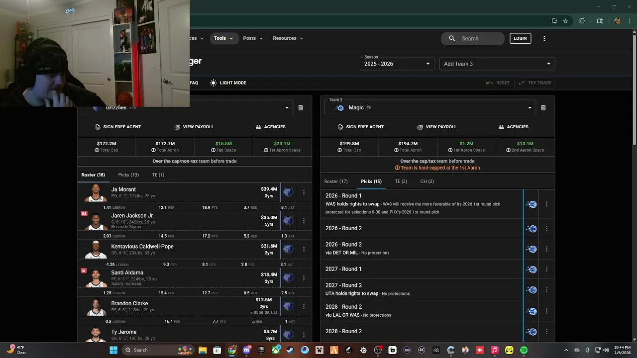Click Santi Aldama team logo button

[288, 277]
